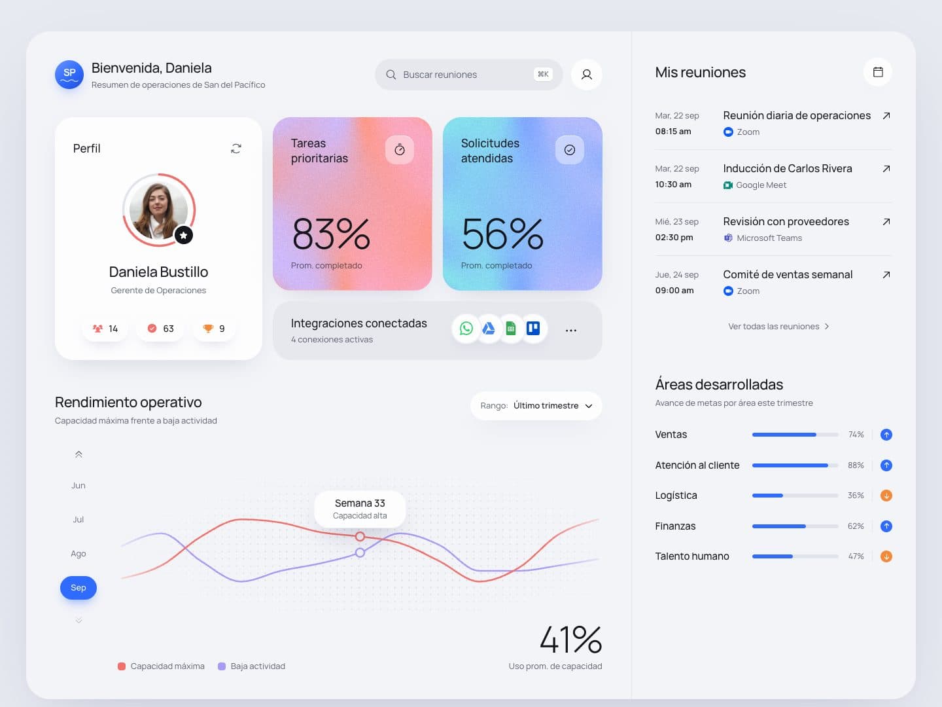The width and height of the screenshot is (942, 707).
Task: Collapse months list with the up chevrons
Action: pyautogui.click(x=78, y=454)
